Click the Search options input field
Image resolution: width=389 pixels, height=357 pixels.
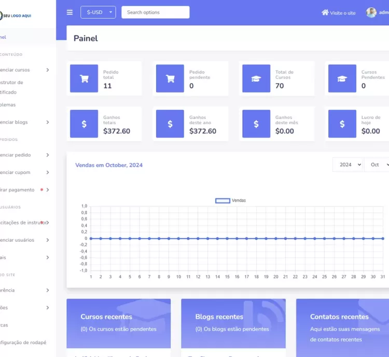(x=155, y=12)
